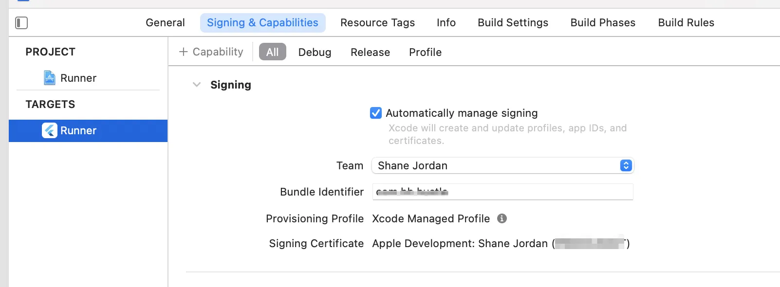Select the Profile configuration filter
This screenshot has width=780, height=287.
[425, 52]
